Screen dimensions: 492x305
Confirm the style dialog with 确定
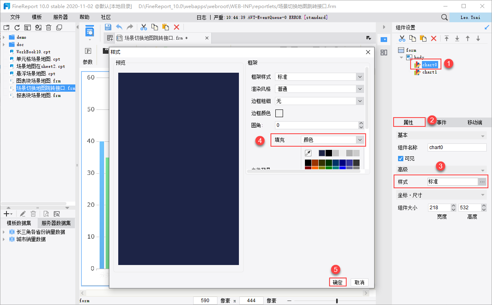coord(338,282)
